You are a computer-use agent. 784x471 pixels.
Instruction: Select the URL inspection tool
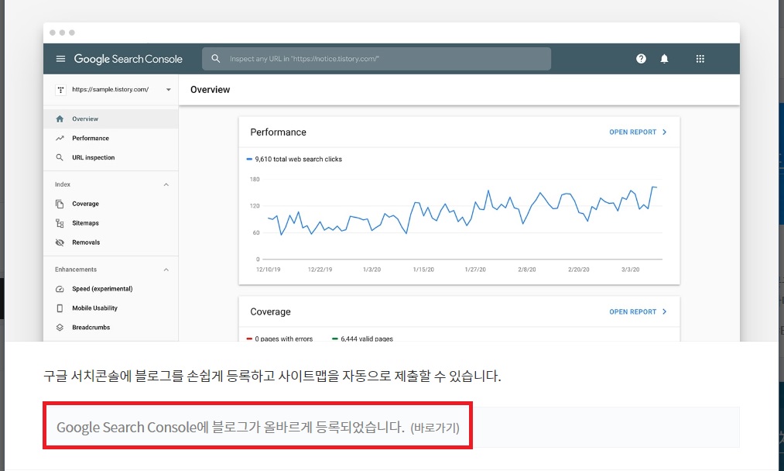tap(91, 157)
